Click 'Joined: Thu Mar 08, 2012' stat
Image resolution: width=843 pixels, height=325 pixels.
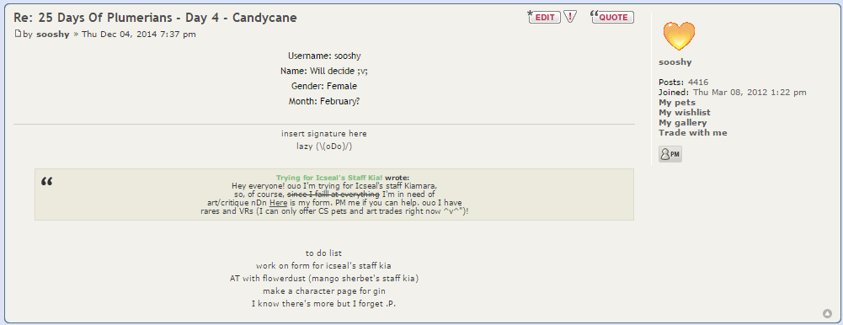point(732,93)
